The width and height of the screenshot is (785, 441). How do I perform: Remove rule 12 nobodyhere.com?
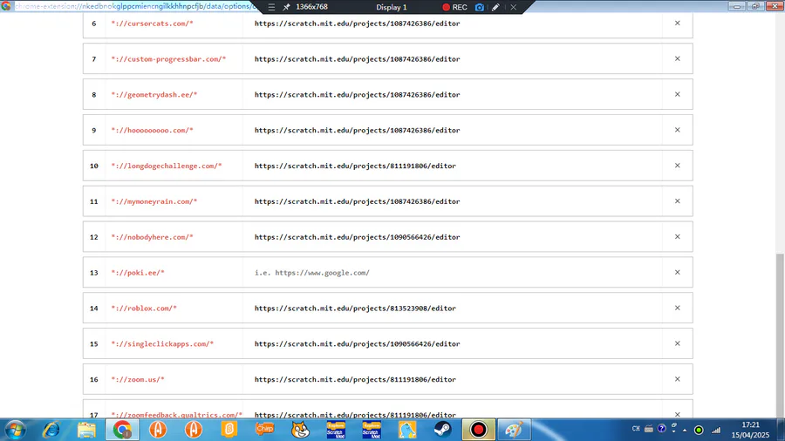[x=677, y=236]
